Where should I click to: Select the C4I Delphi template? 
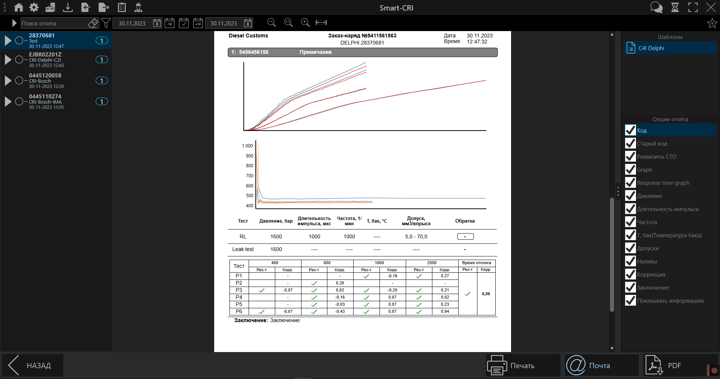pyautogui.click(x=670, y=48)
